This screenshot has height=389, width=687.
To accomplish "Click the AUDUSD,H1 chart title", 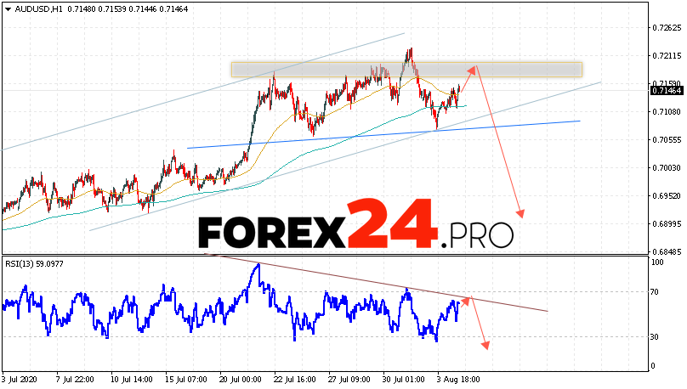I will 34,7.
